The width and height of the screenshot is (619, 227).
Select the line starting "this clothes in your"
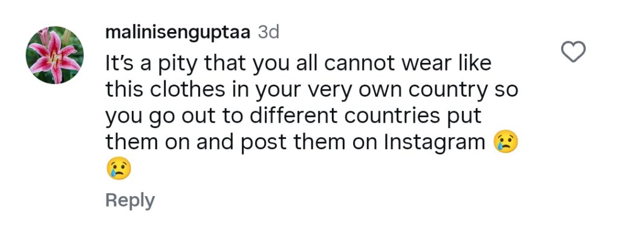pos(311,91)
